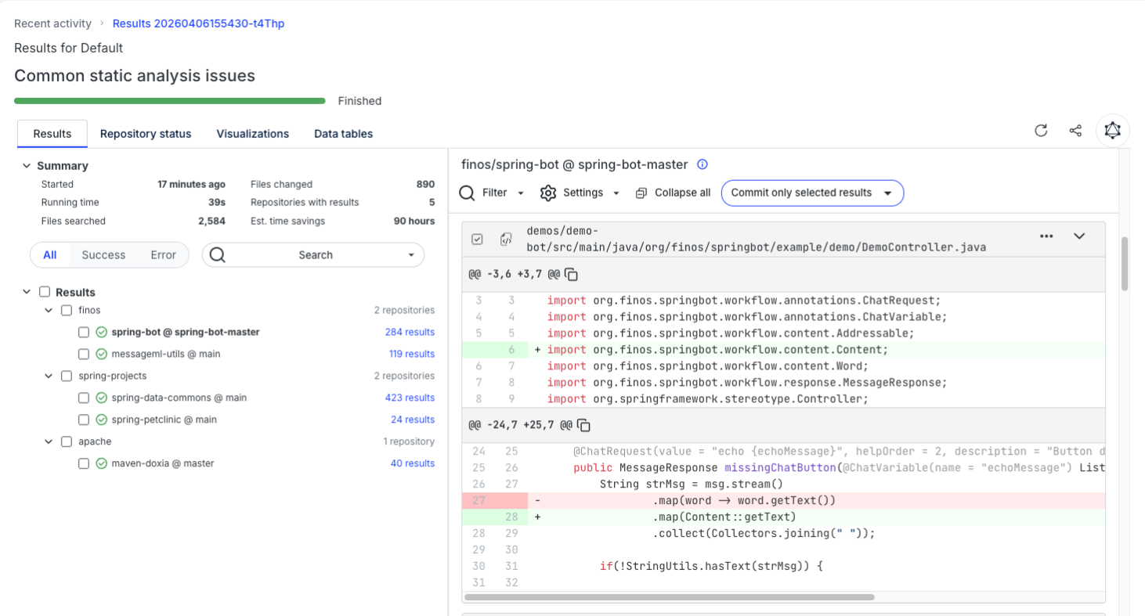
Task: Open the GraphQL icon button
Action: point(1112,131)
